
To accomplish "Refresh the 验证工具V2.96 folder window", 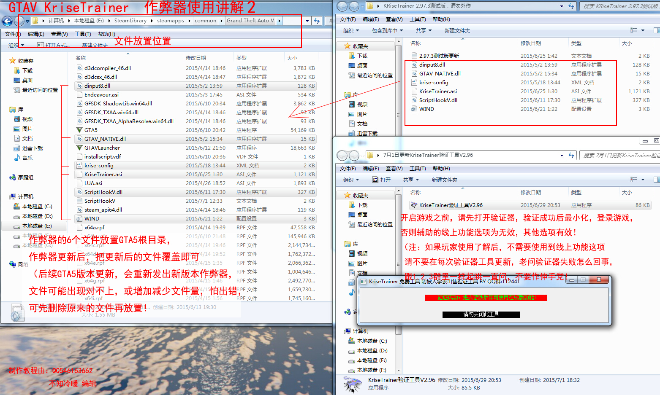I will [571, 155].
